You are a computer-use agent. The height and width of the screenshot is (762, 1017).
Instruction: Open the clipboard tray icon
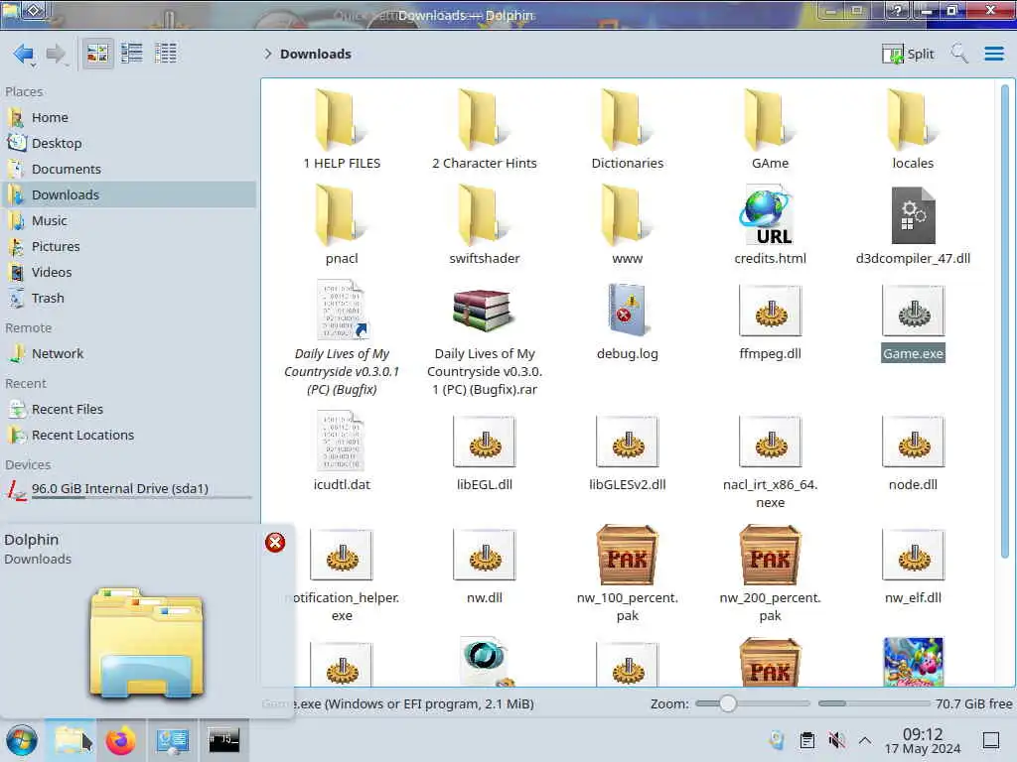coord(806,740)
